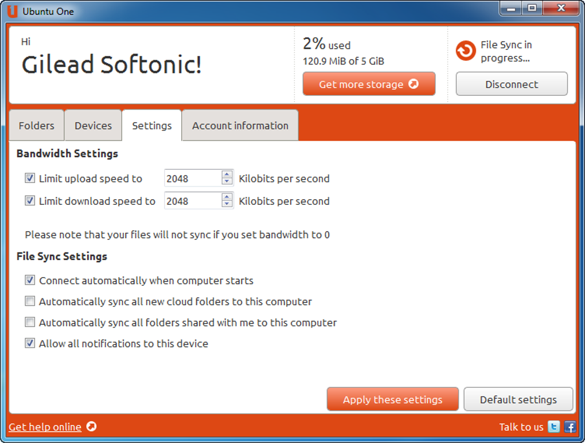Enable auto sync of new cloud folders
The width and height of the screenshot is (585, 443).
pyautogui.click(x=30, y=301)
